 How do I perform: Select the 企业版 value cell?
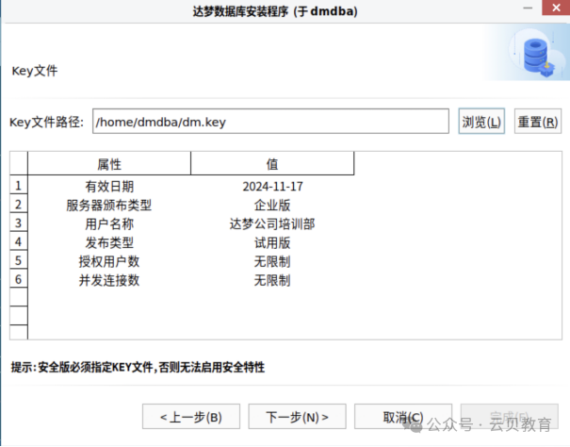(272, 206)
